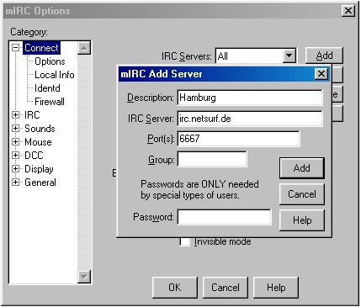Image resolution: width=361 pixels, height=307 pixels.
Task: Select the Sounds category label
Action: click(x=40, y=128)
